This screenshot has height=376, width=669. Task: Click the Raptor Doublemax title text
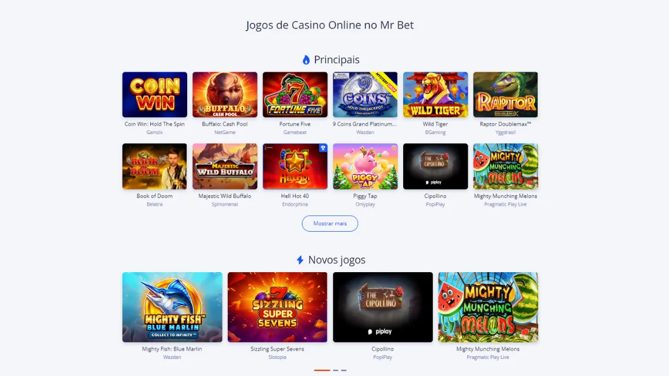pyautogui.click(x=506, y=124)
